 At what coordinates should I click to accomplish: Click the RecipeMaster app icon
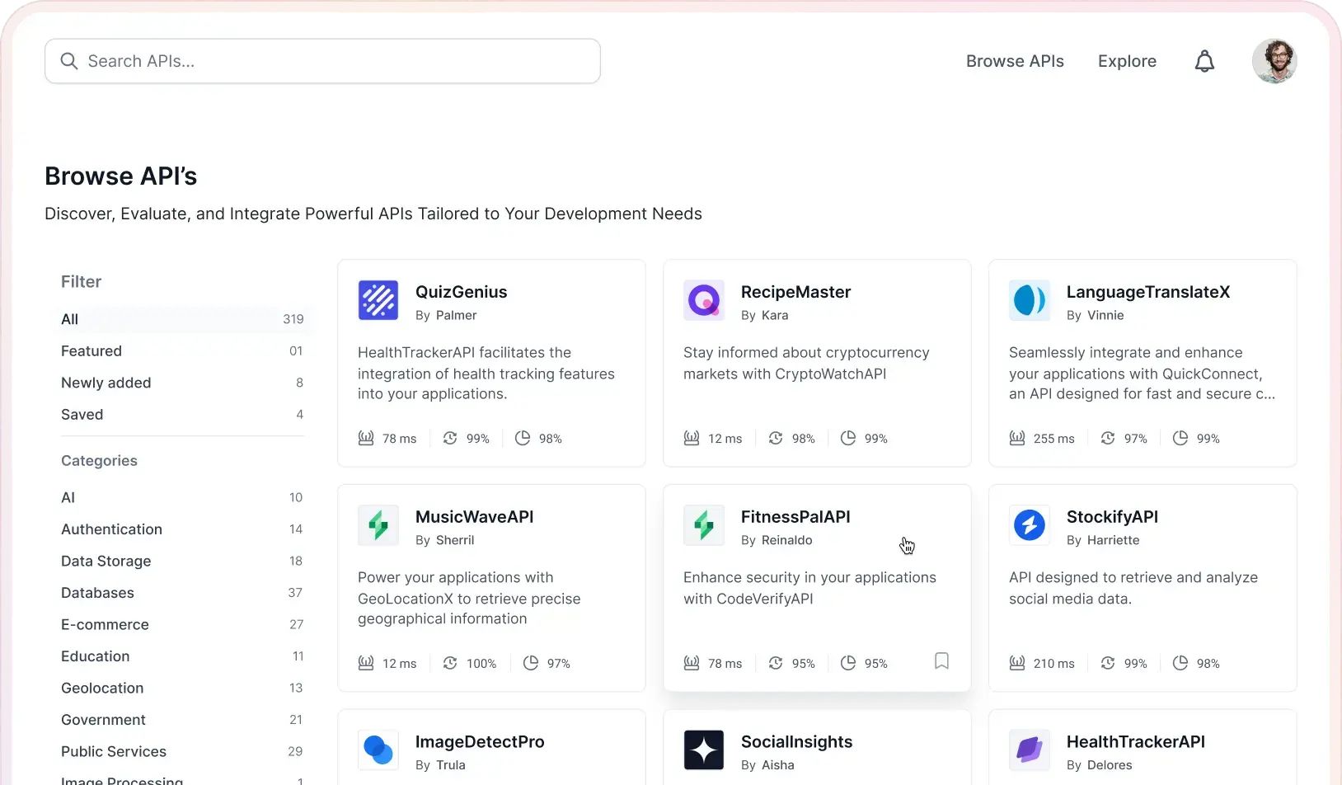pyautogui.click(x=703, y=300)
